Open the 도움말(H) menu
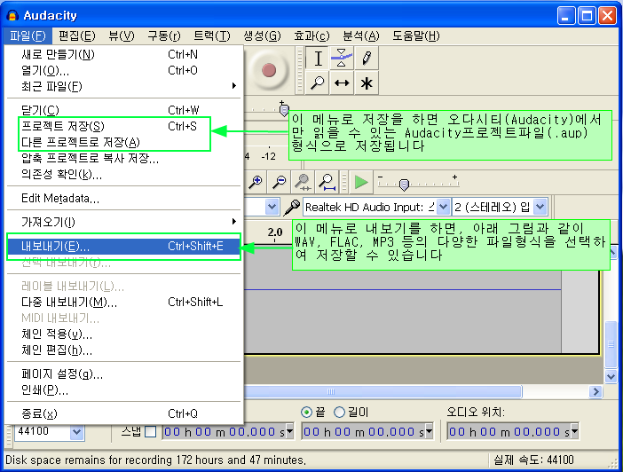 tap(416, 36)
